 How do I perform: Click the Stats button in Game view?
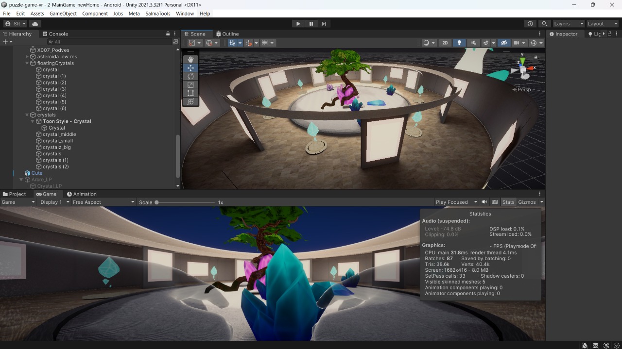pyautogui.click(x=508, y=202)
